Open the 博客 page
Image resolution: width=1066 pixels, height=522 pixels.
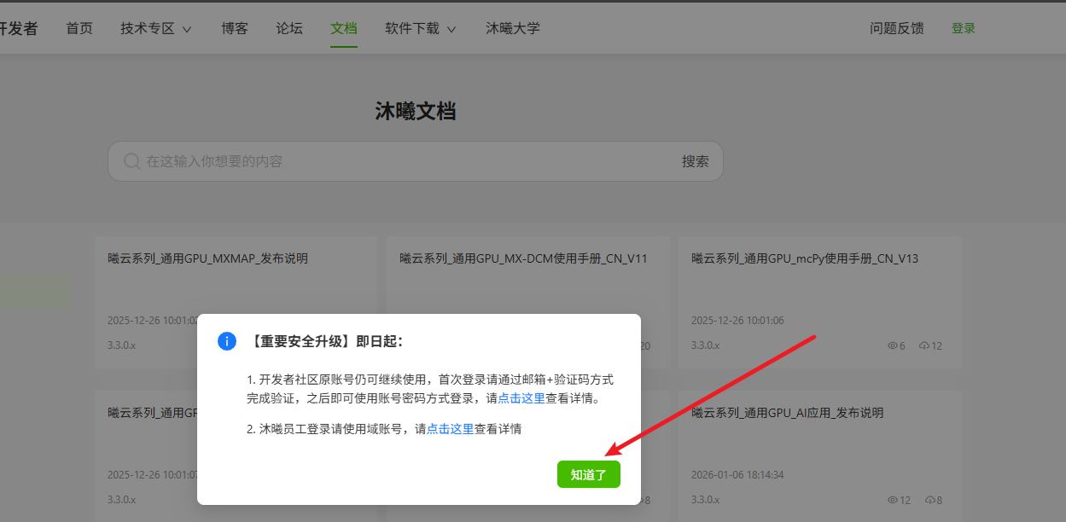pyautogui.click(x=235, y=28)
